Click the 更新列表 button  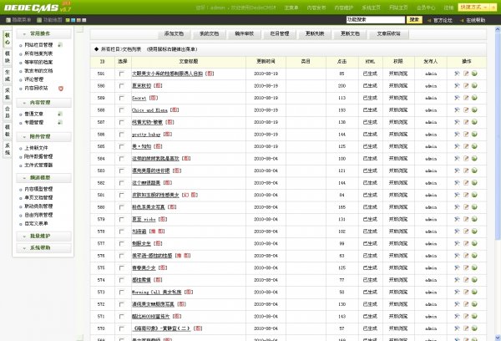coord(315,33)
